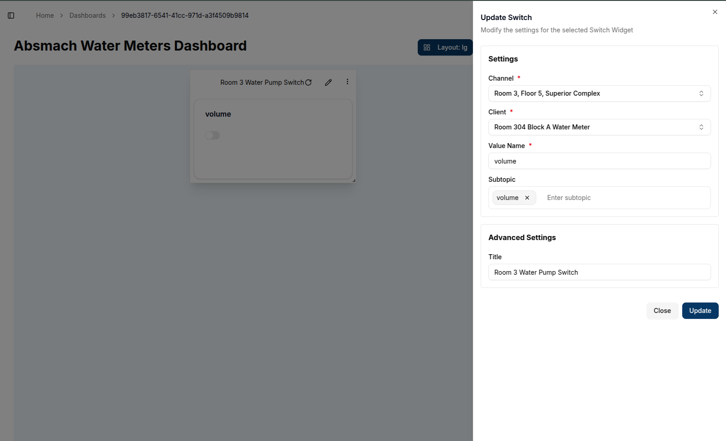The image size is (726, 441).
Task: Select the dashboard ID breadcrumb
Action: point(185,15)
